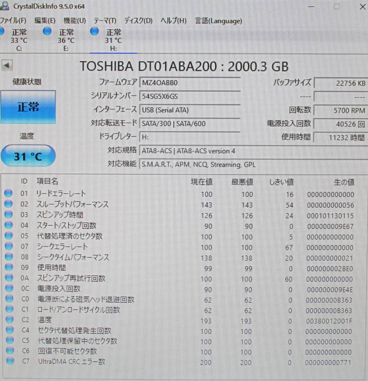Open the ファイル(F) menu
368x381 pixels.
[13, 21]
